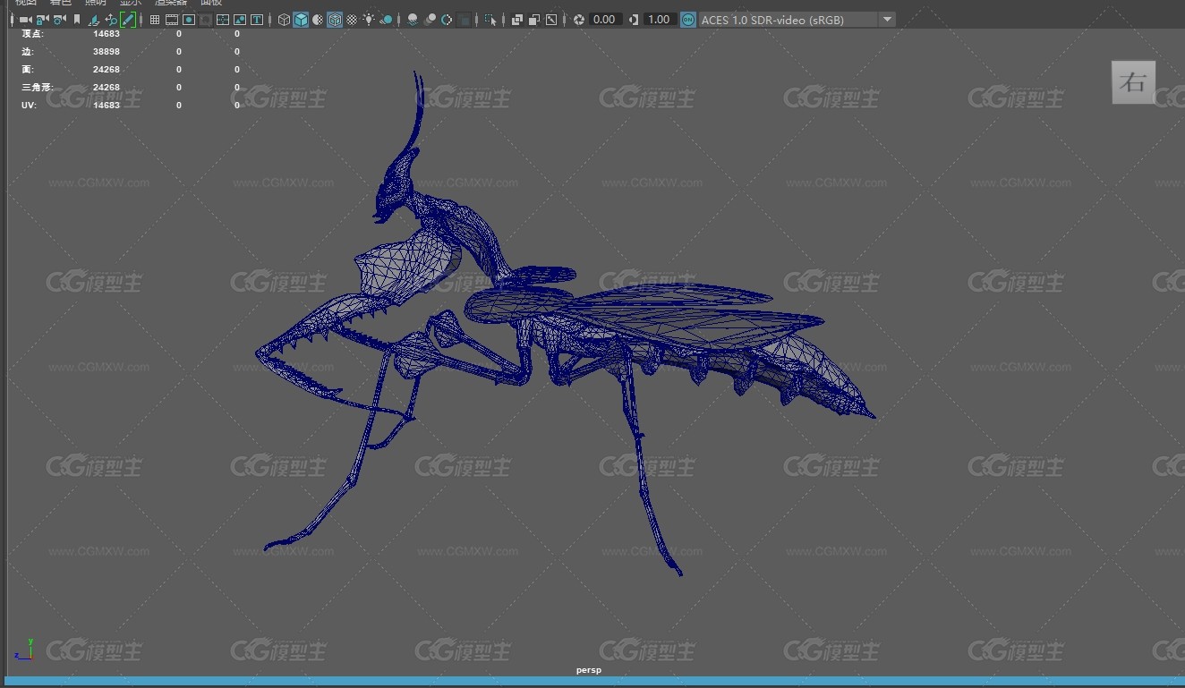Toggle the X-Ray display icon
This screenshot has width=1185, height=688.
(x=517, y=19)
